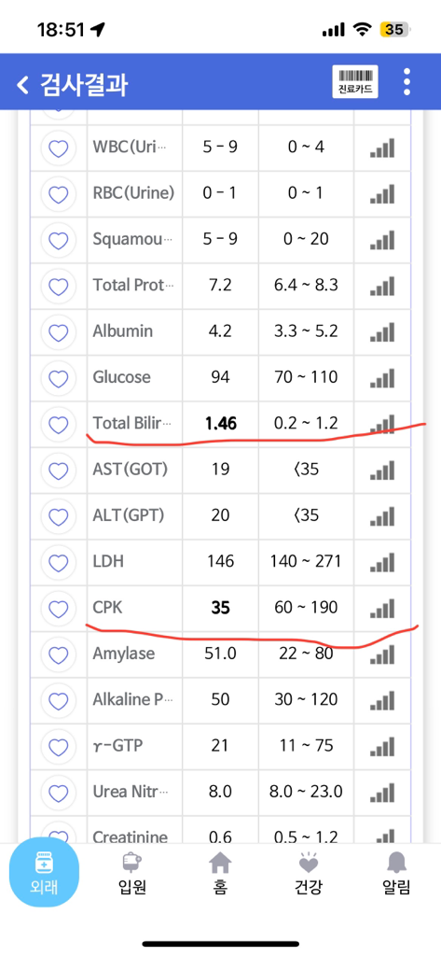Open the 건강 tab
The image size is (441, 956).
(309, 874)
